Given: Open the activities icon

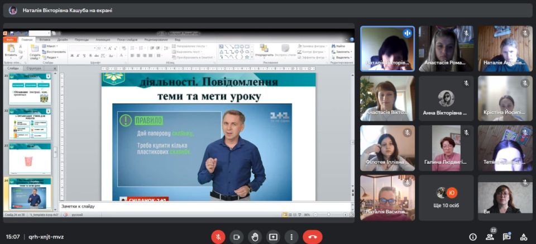Looking at the screenshot, I should (x=523, y=237).
